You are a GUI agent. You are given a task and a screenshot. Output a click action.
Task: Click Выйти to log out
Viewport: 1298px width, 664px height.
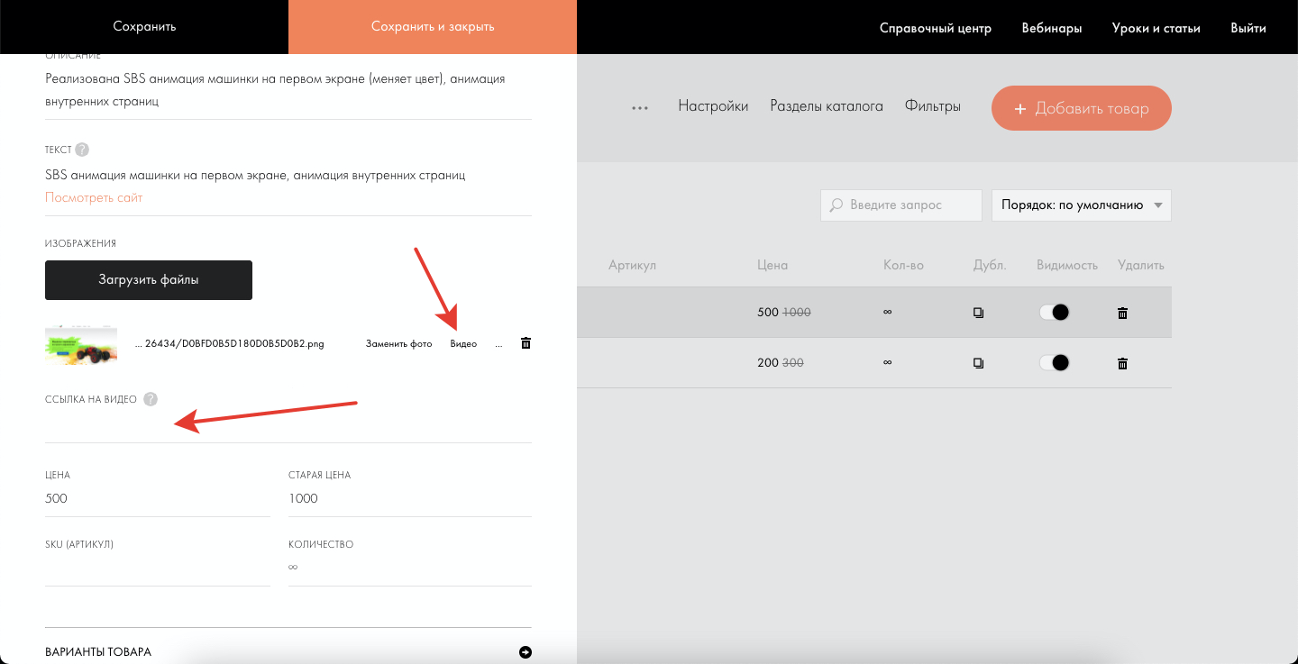(1248, 28)
